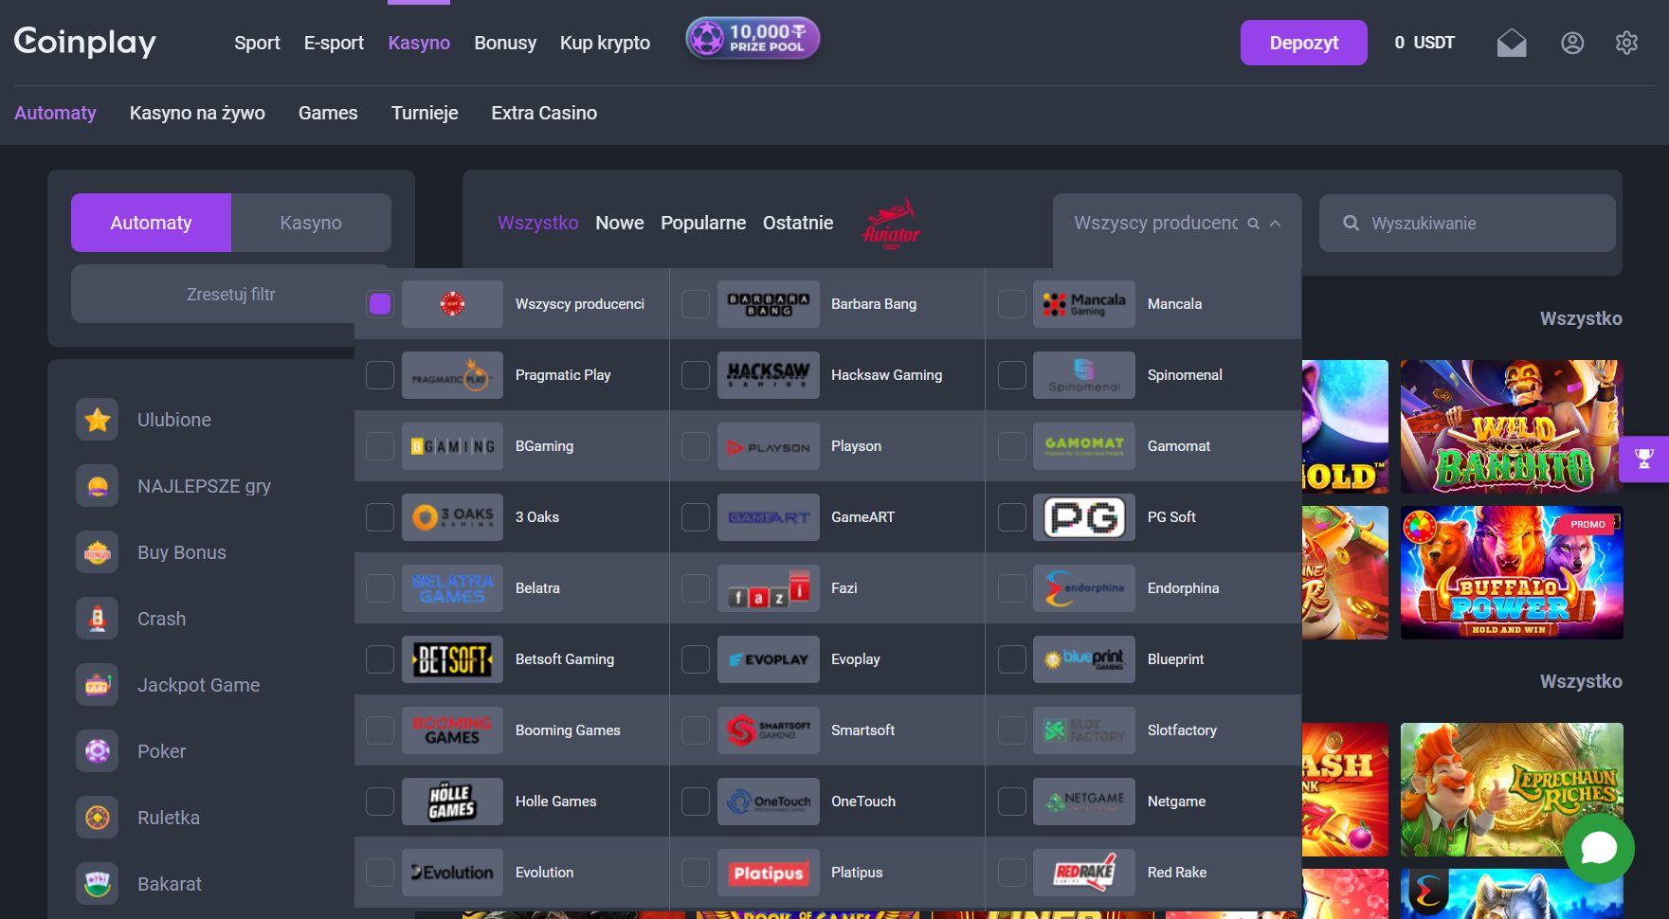The width and height of the screenshot is (1669, 919).
Task: Open the 10,000 prize pool banner
Action: click(753, 39)
